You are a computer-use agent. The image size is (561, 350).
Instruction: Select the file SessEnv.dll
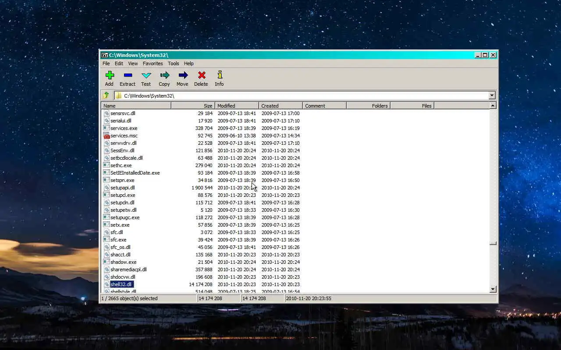[x=122, y=150]
